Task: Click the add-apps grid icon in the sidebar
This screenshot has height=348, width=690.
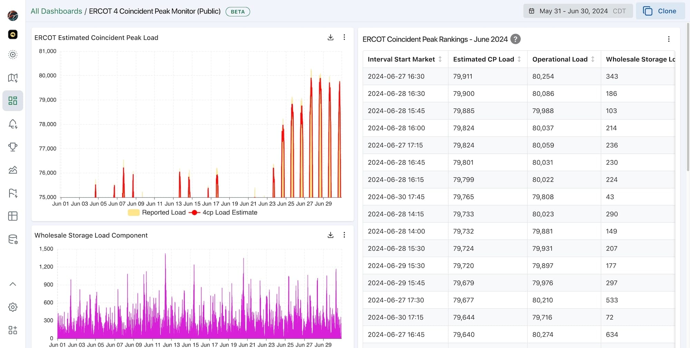Action: (x=13, y=330)
